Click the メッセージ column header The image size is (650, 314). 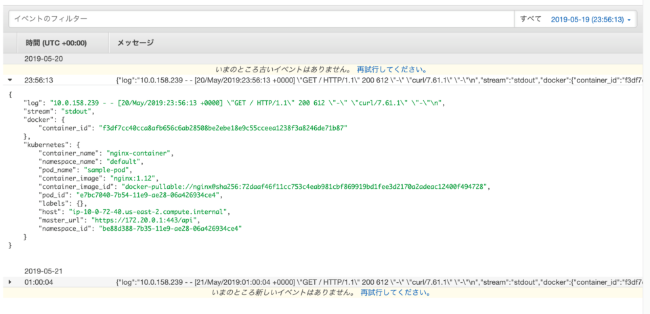(x=135, y=43)
